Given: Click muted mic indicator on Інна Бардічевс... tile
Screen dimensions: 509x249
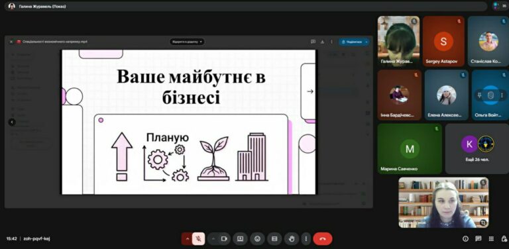Looking at the screenshot, I should pyautogui.click(x=416, y=75).
